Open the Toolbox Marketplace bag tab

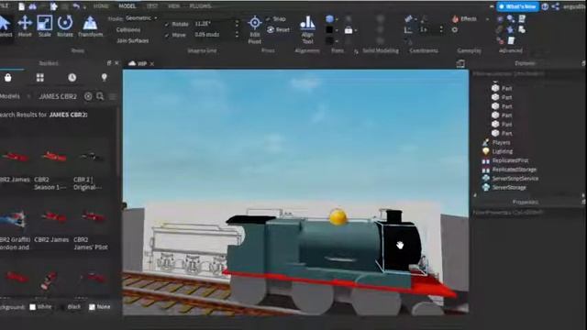(8, 77)
